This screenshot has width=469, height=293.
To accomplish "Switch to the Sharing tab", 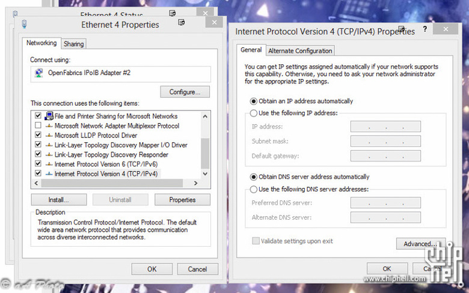I will click(x=73, y=44).
